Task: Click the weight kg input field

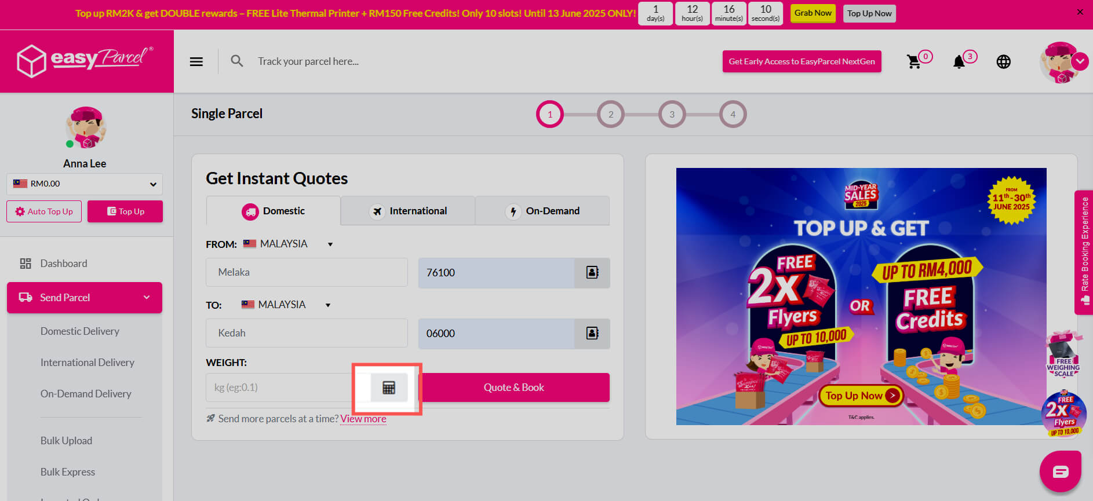Action: 288,387
